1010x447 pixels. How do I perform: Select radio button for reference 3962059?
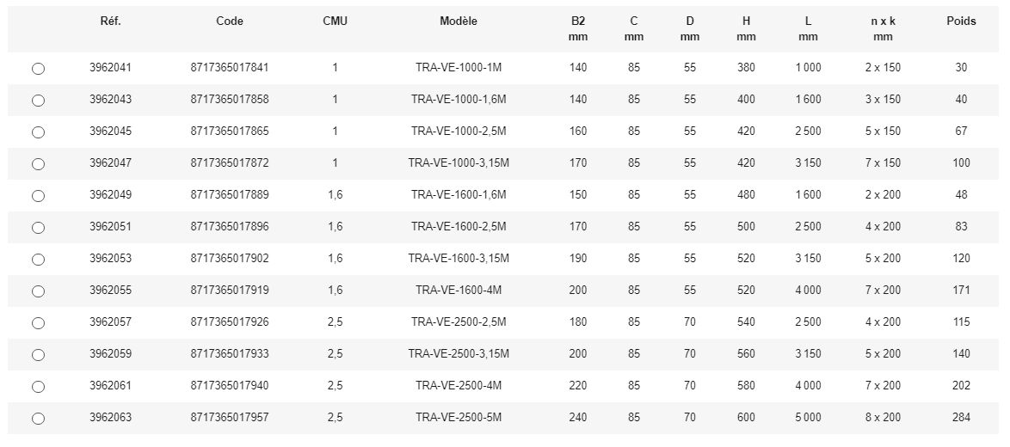tap(38, 355)
